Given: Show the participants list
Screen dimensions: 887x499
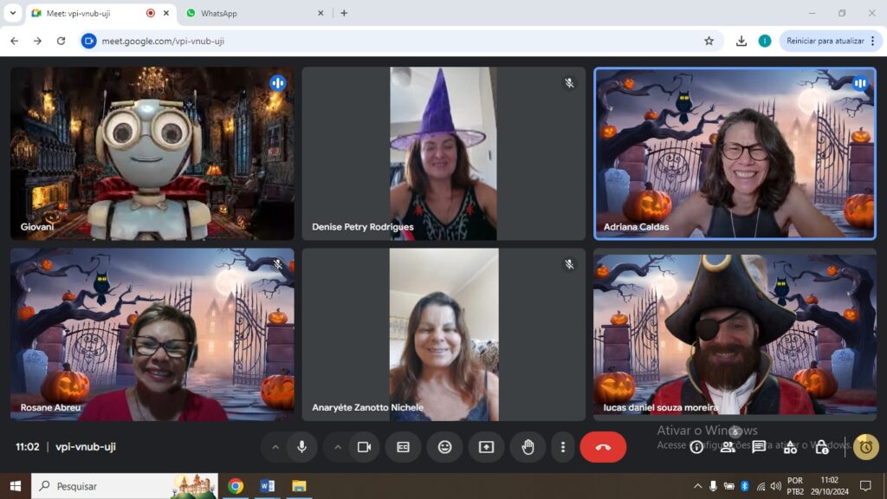Looking at the screenshot, I should [728, 447].
